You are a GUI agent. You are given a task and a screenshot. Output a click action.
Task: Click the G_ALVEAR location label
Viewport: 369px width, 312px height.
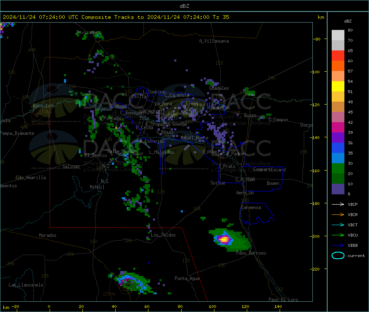[x=245, y=180]
